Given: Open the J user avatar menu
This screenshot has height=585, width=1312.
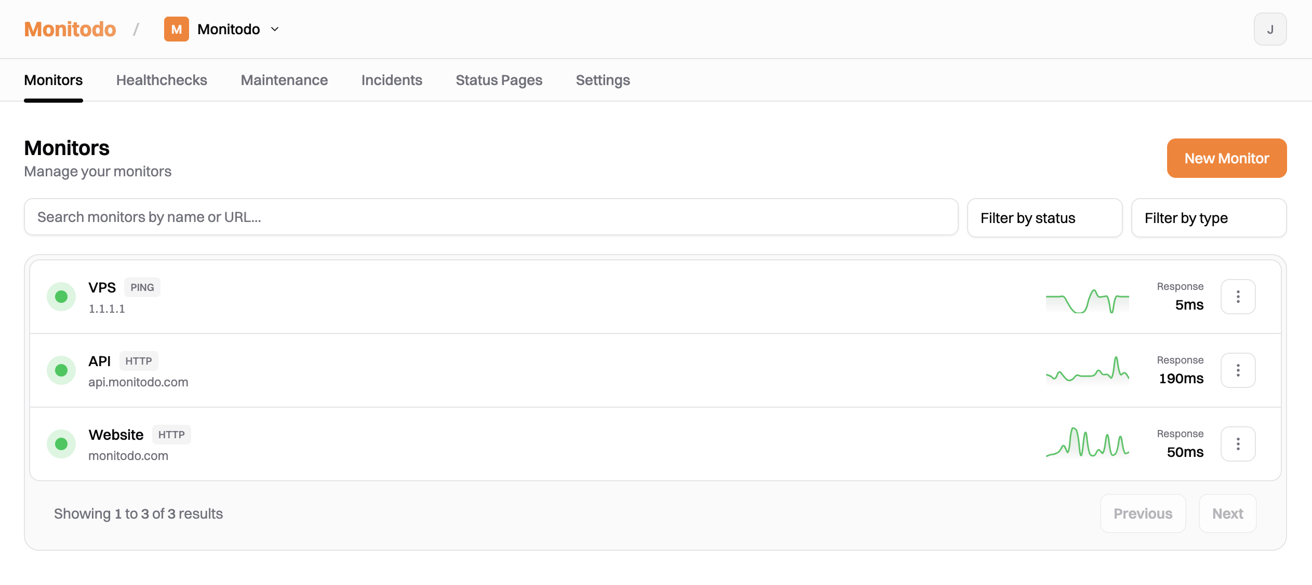Looking at the screenshot, I should tap(1270, 29).
